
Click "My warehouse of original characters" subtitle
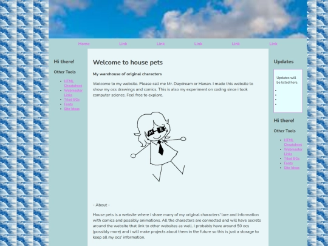(127, 74)
